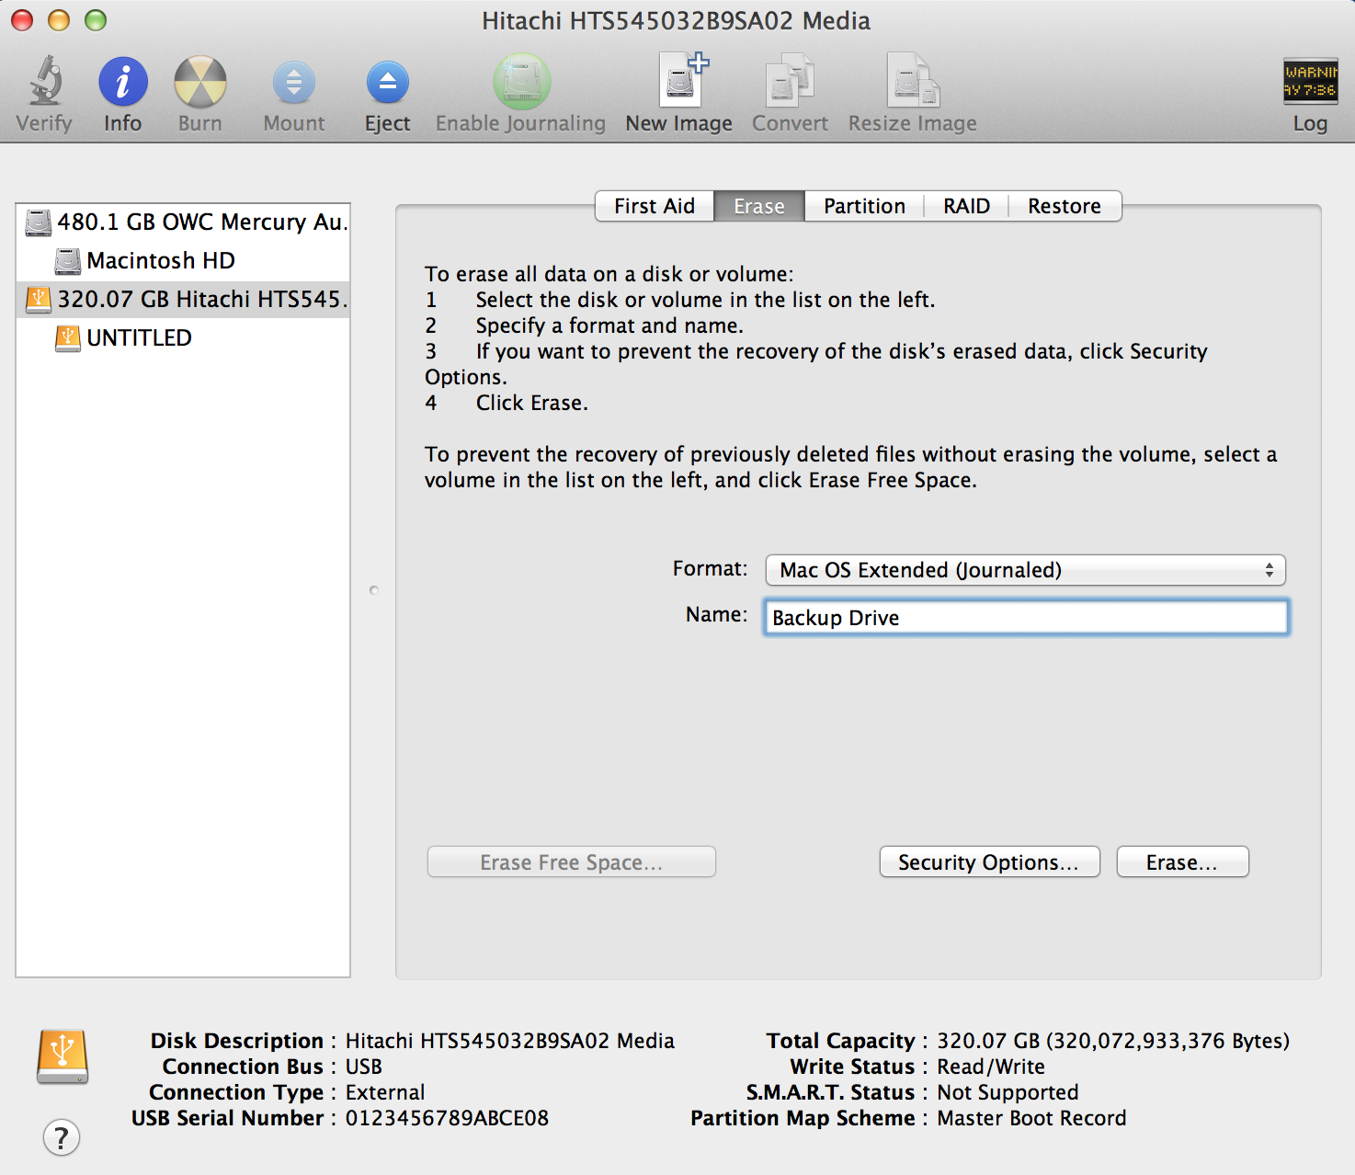Click the Write Status Read/Write value
1355x1175 pixels.
click(991, 1067)
